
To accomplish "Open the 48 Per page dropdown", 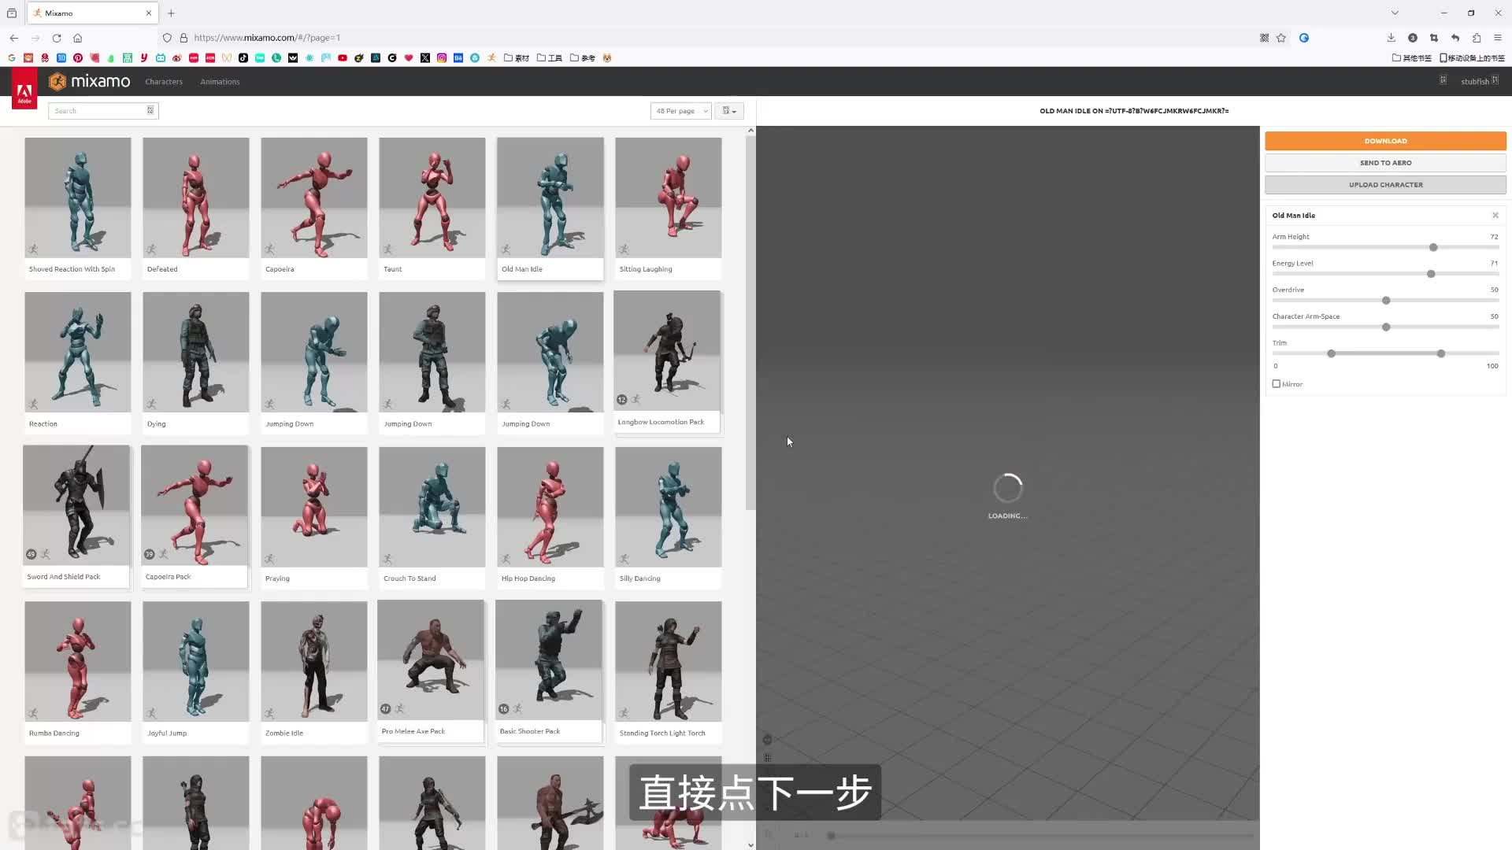I will point(680,111).
